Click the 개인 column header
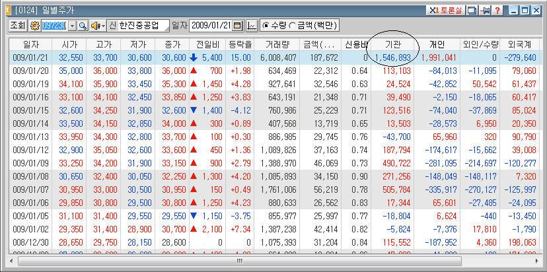547x272 pixels. point(437,44)
